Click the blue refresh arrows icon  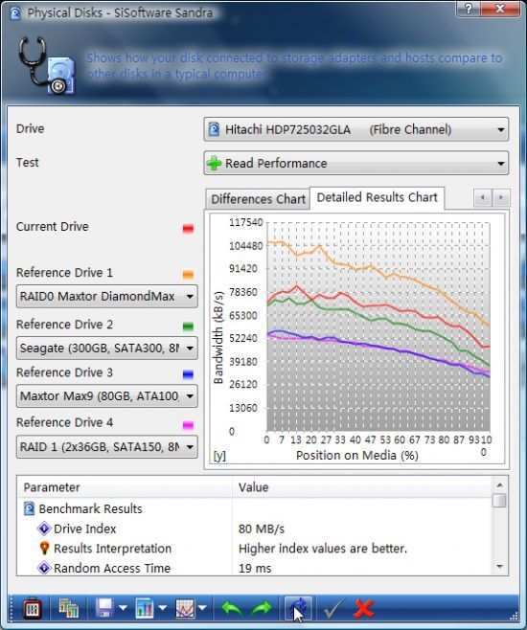pos(298,608)
